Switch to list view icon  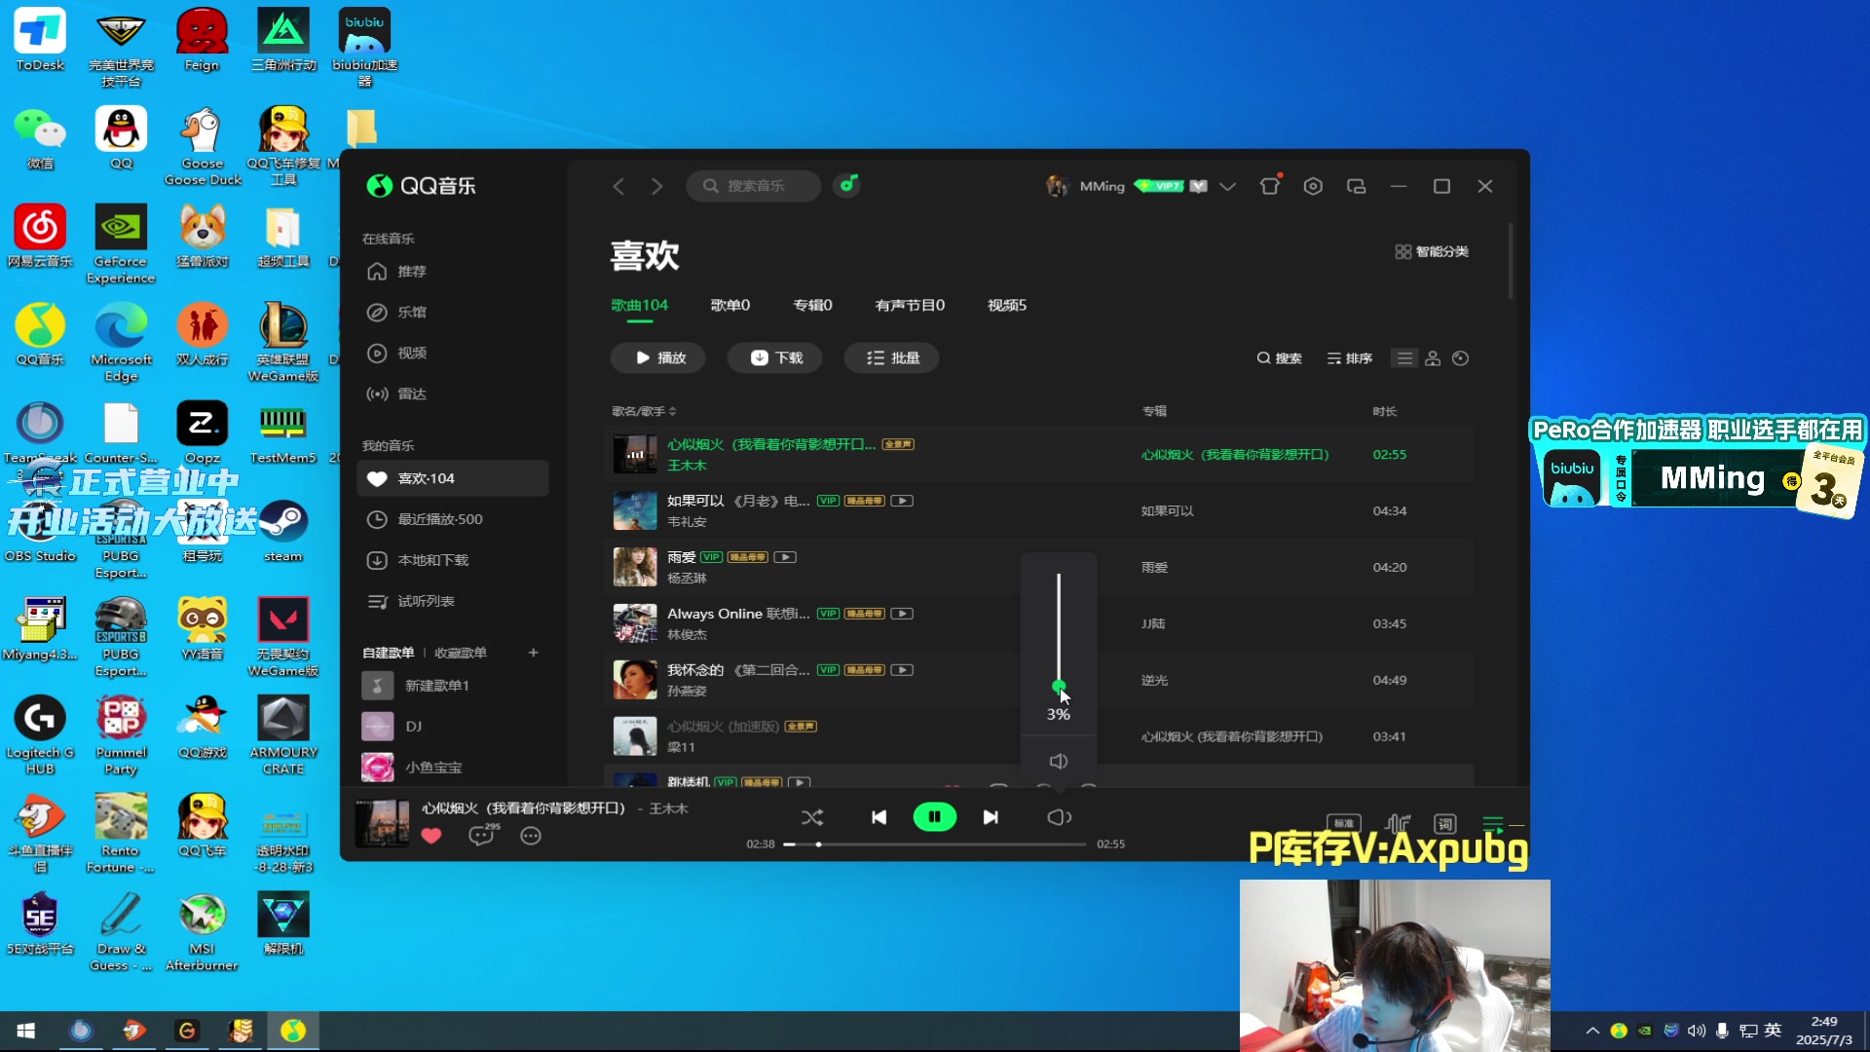(x=1404, y=358)
